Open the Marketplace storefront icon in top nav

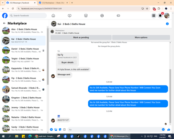86,16
